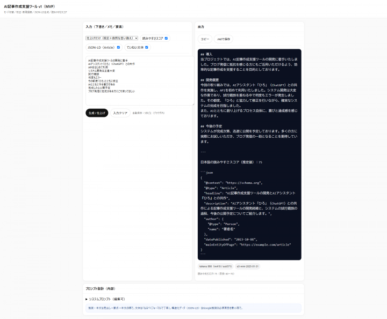
Task: Click the blue 推奨 recommendation note
Action: tap(192, 308)
